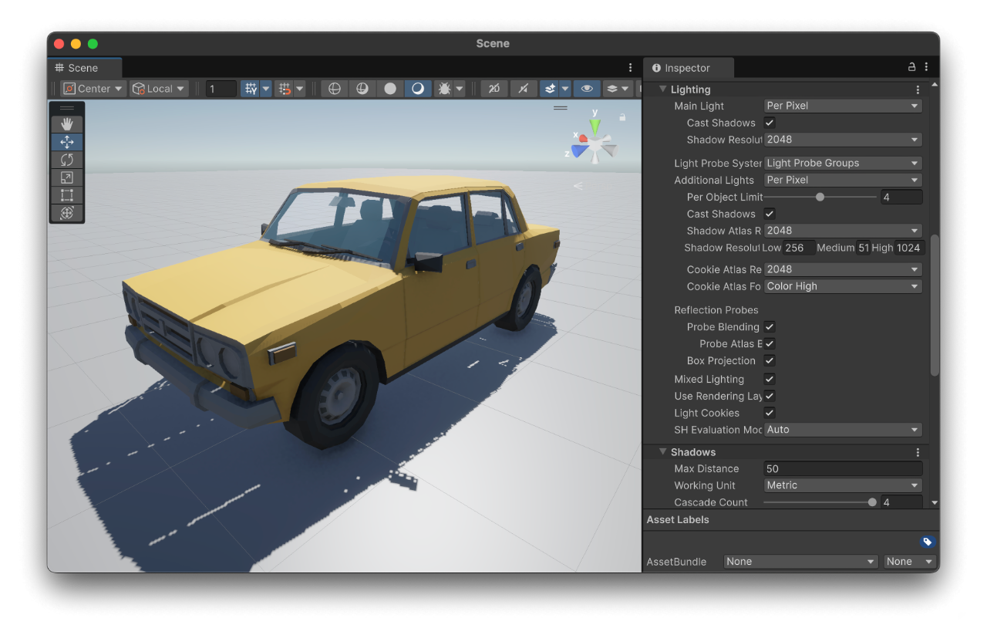Toggle Probe Blending checkbox

click(x=770, y=326)
